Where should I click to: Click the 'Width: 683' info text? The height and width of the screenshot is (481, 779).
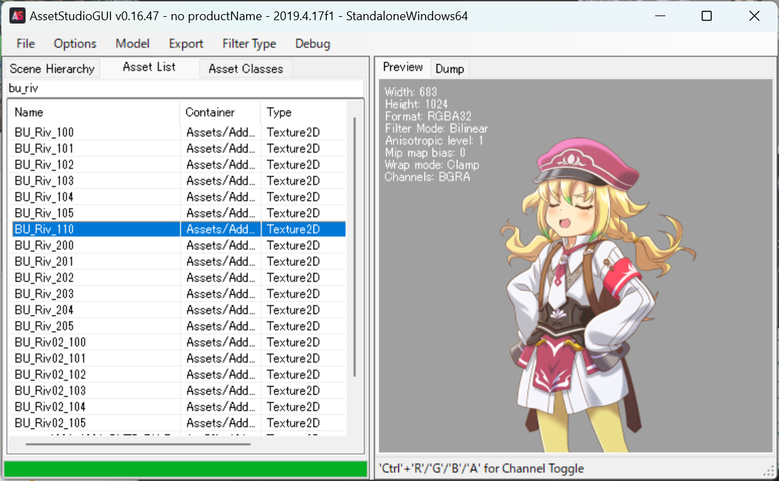(410, 92)
